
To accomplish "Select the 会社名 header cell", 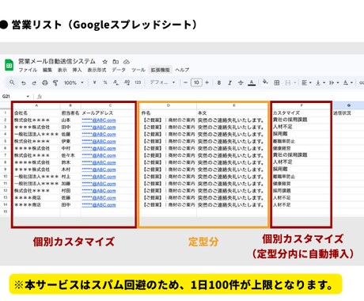I will tap(36, 113).
